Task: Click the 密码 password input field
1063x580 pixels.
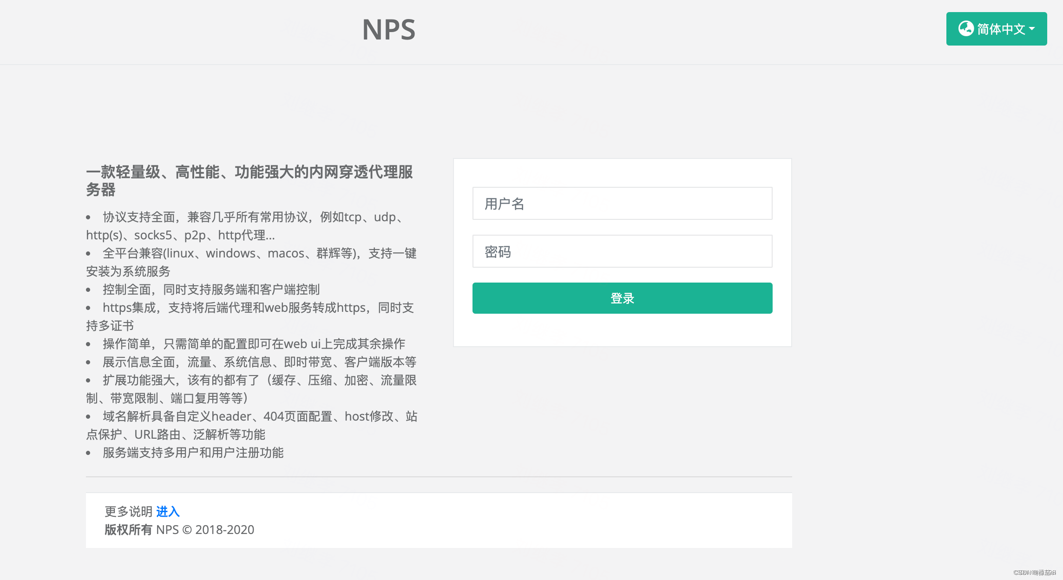Action: (622, 251)
